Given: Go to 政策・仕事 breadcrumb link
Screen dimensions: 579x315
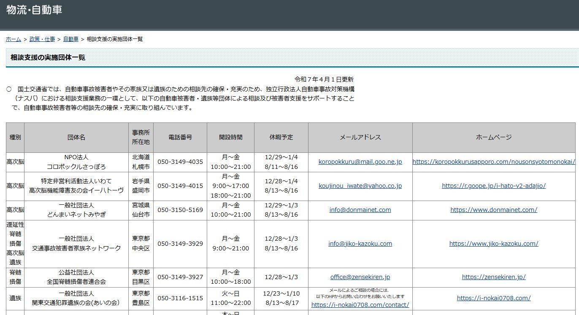Looking at the screenshot, I should pos(42,39).
